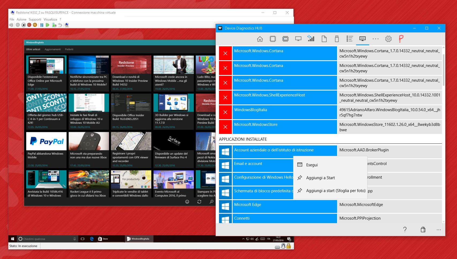Open the memory module section icon
This screenshot has height=259, width=457.
[x=285, y=39]
